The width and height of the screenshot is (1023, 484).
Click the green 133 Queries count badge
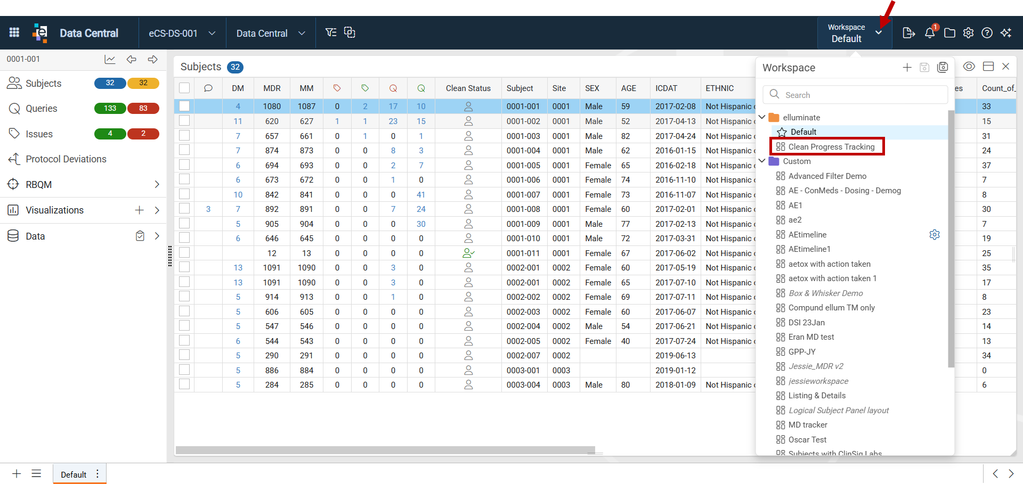click(110, 108)
